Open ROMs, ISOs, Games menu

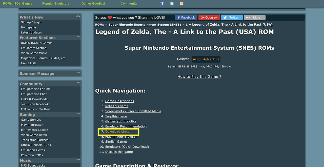click(x=18, y=4)
